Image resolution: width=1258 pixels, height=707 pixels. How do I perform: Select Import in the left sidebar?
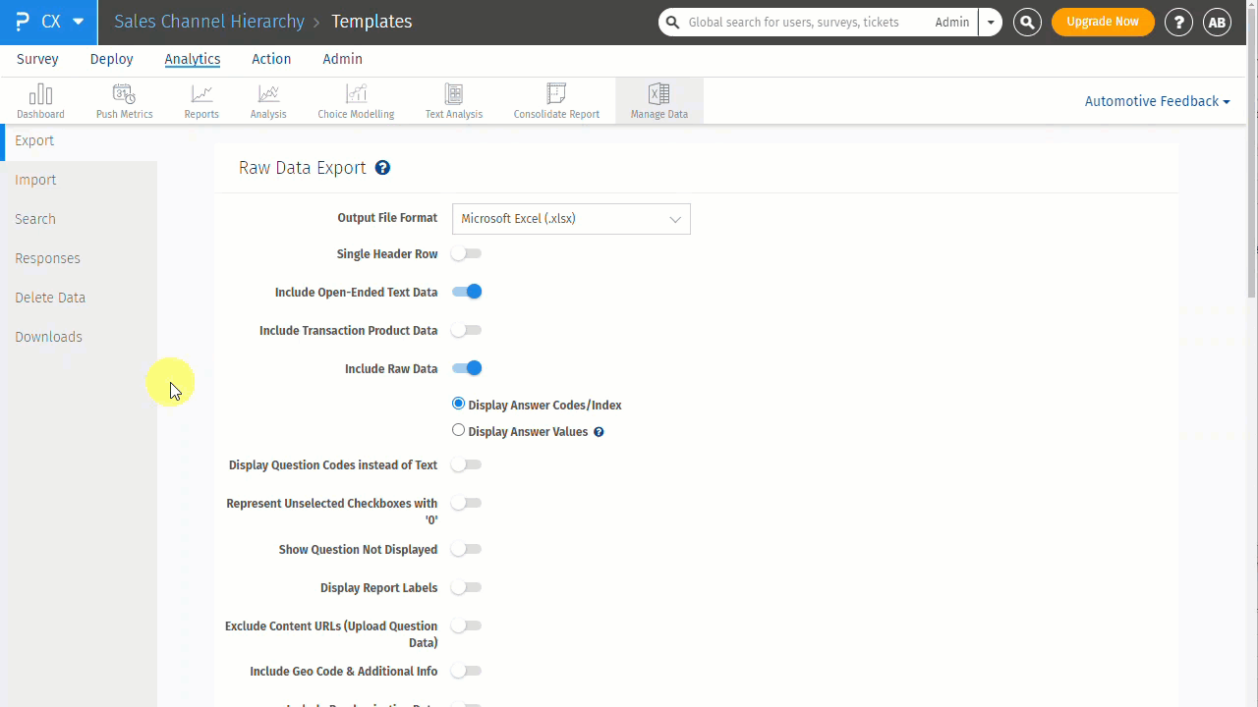pos(35,180)
